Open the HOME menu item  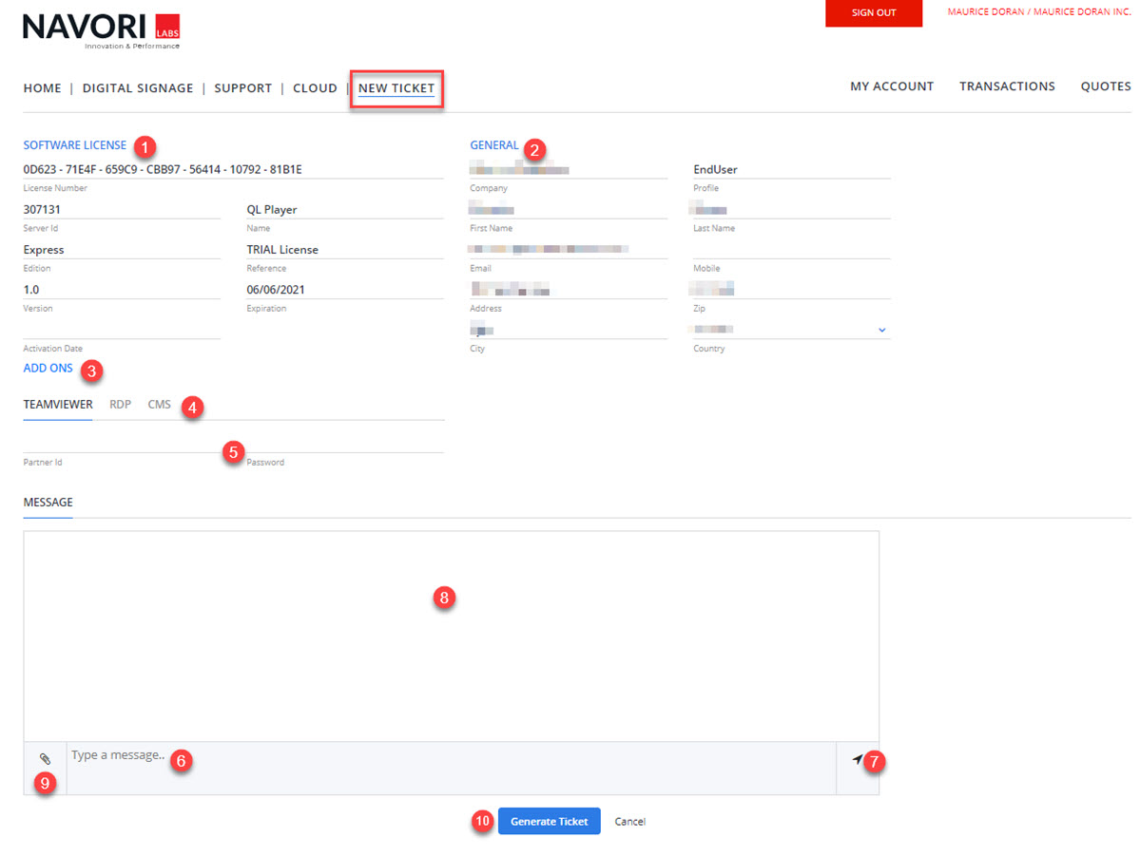point(42,88)
